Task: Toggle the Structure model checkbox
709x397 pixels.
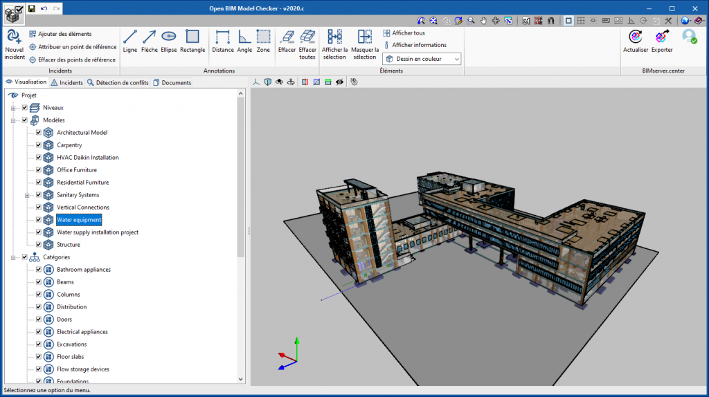Action: tap(39, 245)
